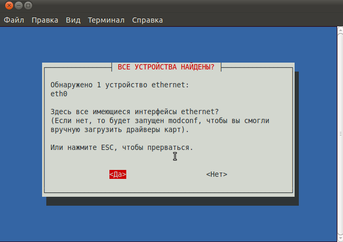Open the Вид menu
This screenshot has width=343, height=242.
coord(73,20)
